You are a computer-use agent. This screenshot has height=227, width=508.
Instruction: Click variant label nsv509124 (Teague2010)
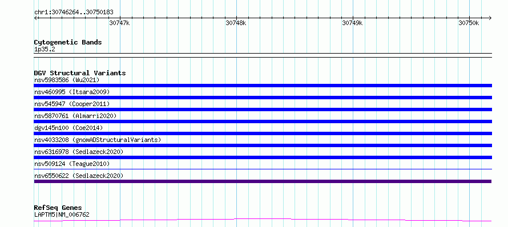[x=72, y=164]
